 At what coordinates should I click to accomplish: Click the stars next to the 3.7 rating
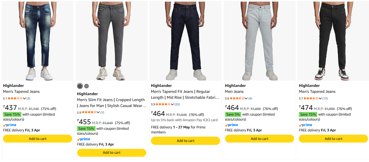[311, 98]
